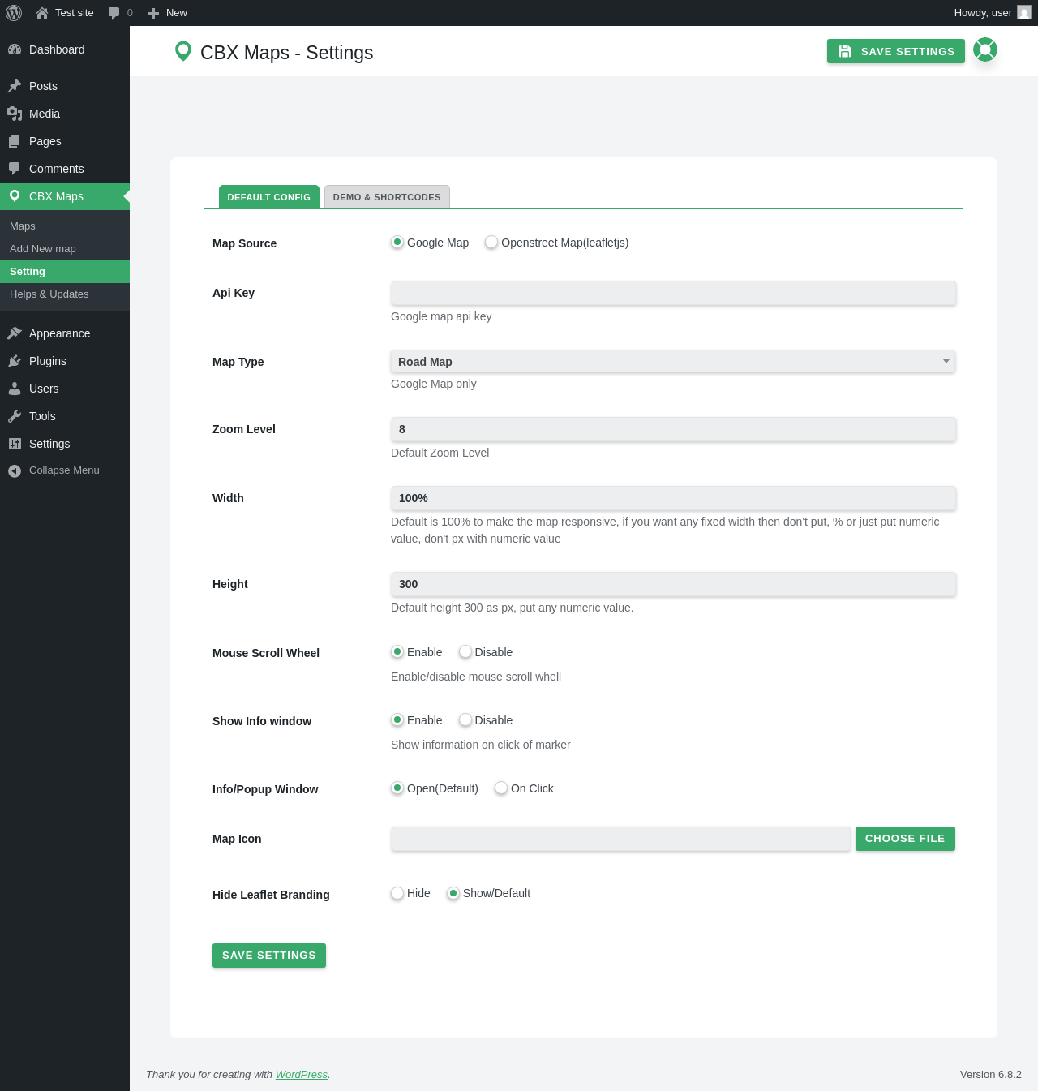Open the Setting submenu item

click(x=65, y=272)
